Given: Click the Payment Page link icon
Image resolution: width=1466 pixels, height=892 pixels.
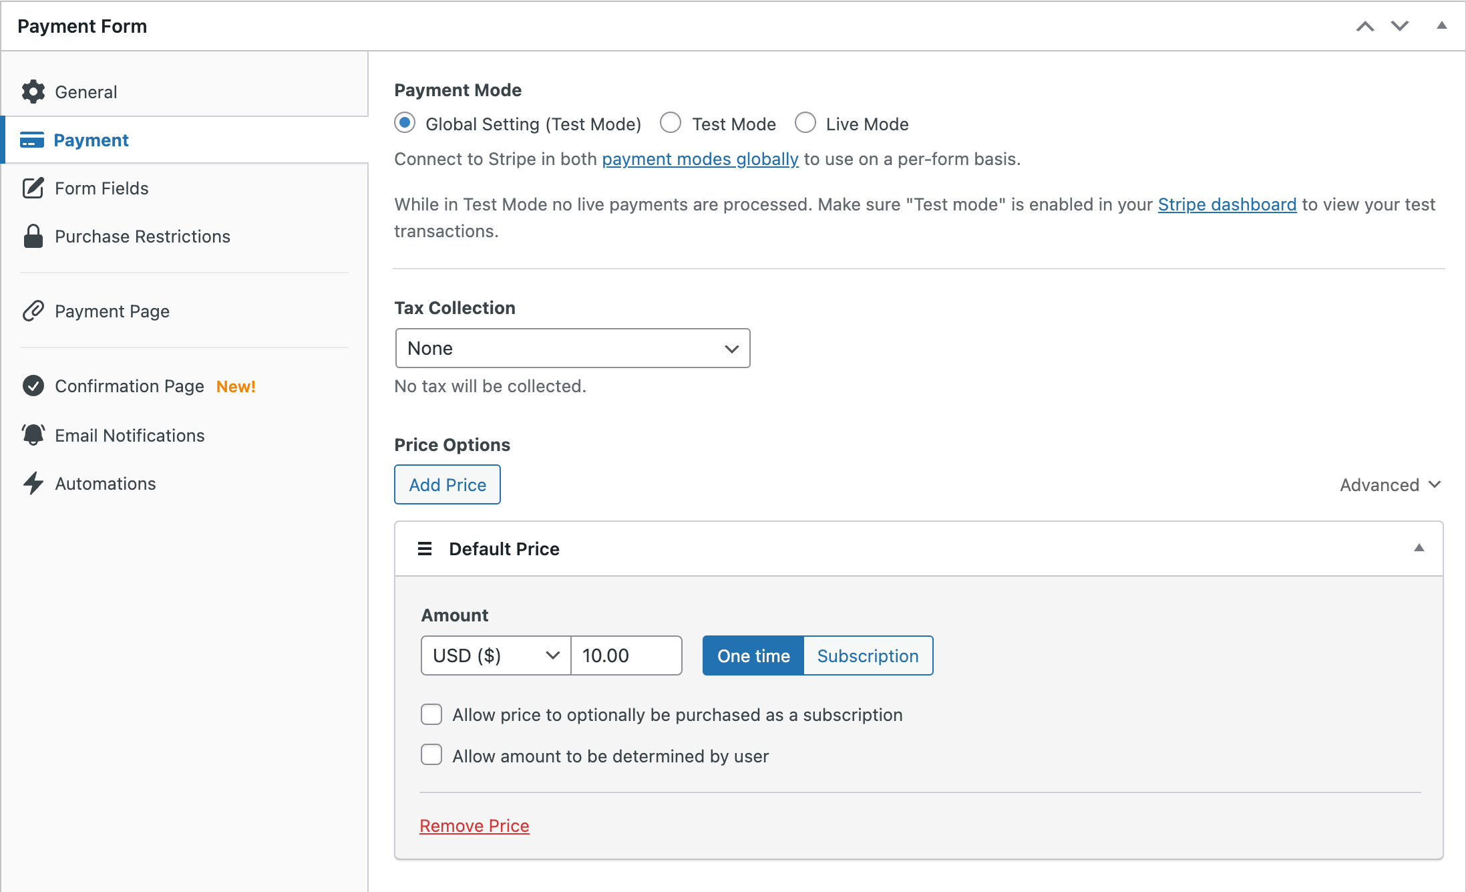Looking at the screenshot, I should coord(33,311).
